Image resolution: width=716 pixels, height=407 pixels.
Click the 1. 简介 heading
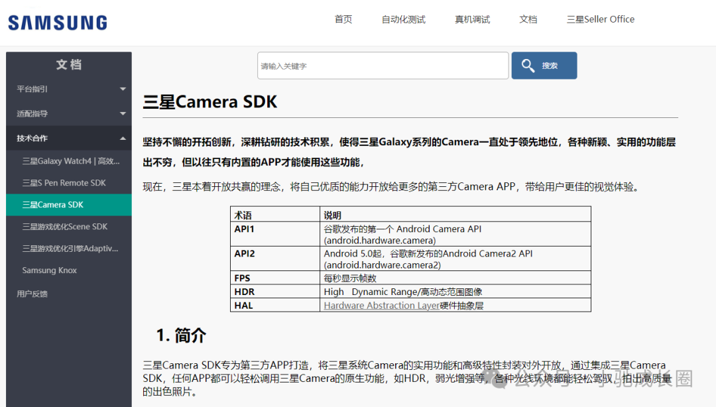click(x=181, y=335)
